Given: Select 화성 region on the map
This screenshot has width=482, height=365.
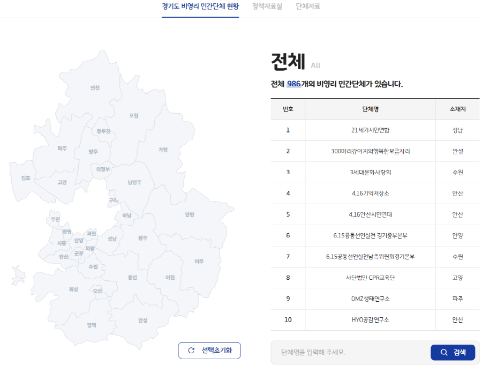Looking at the screenshot, I should [73, 289].
